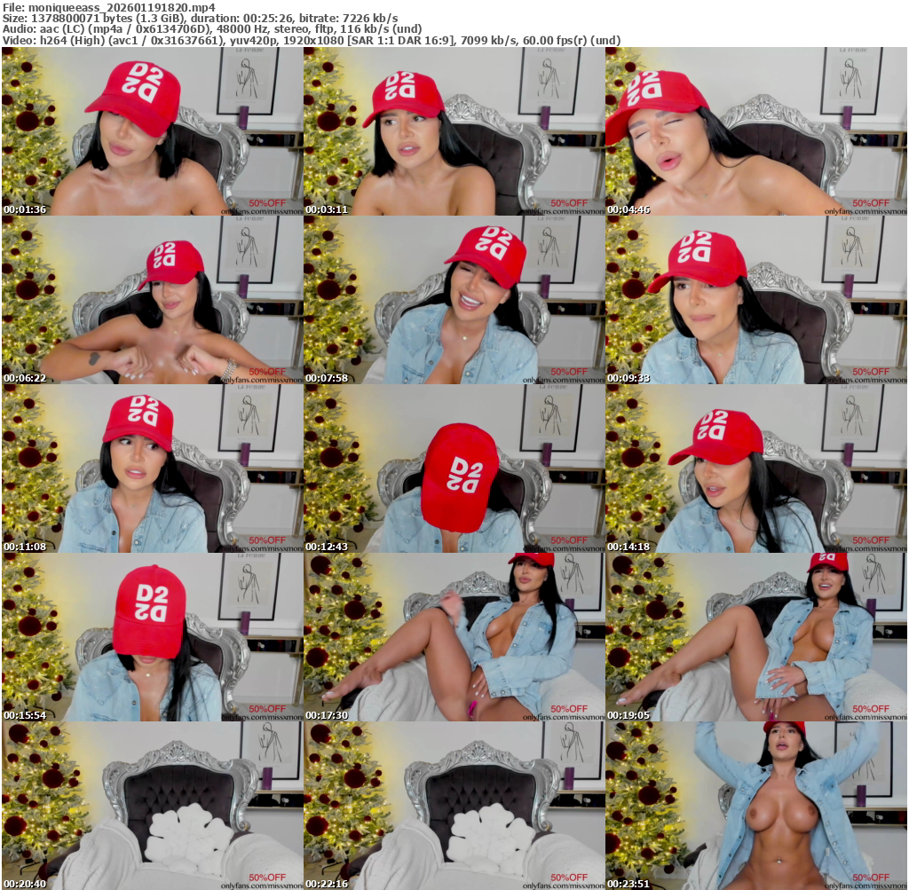The image size is (909, 890).
Task: Open the thumbnail timestamped 00:07:58
Action: tap(454, 300)
